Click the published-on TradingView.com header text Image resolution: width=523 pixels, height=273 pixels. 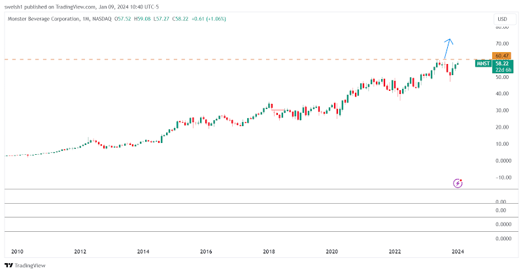(82, 7)
